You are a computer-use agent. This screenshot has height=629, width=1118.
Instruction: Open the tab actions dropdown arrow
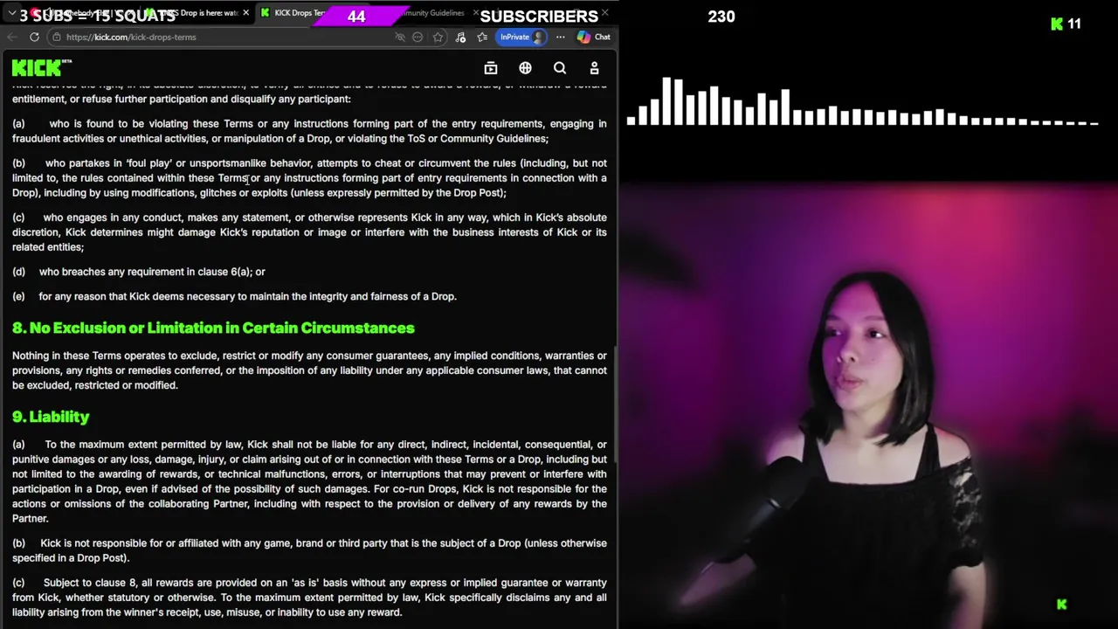(11, 13)
